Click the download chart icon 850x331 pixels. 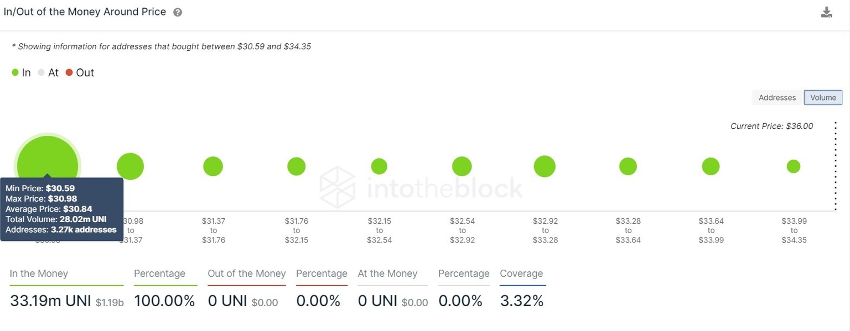coord(826,12)
